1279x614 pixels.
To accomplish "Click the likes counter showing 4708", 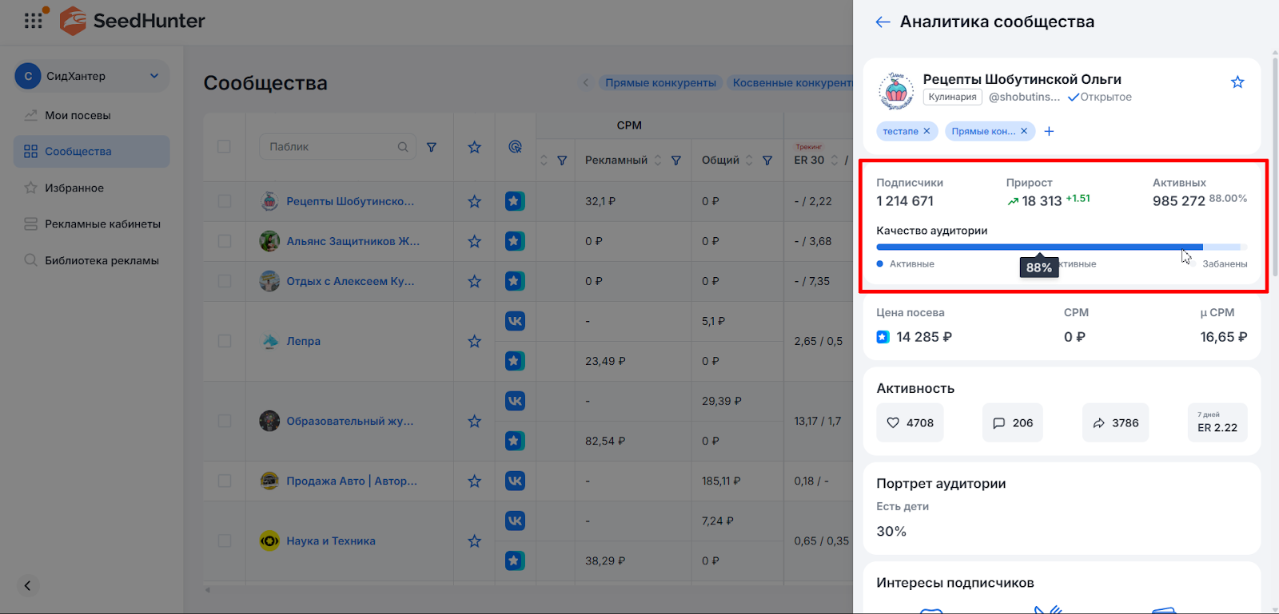I will pyautogui.click(x=910, y=423).
